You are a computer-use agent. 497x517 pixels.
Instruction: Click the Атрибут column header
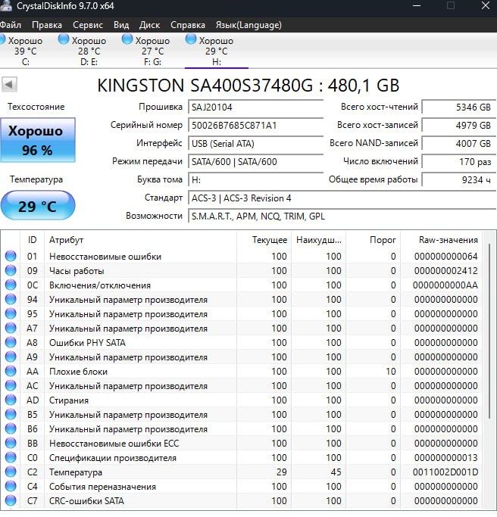[140, 240]
